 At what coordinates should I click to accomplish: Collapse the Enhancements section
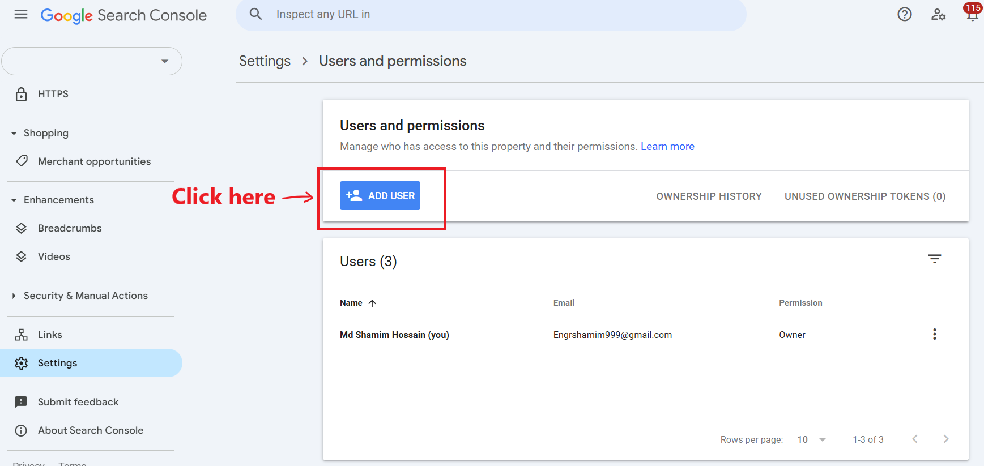(x=14, y=200)
